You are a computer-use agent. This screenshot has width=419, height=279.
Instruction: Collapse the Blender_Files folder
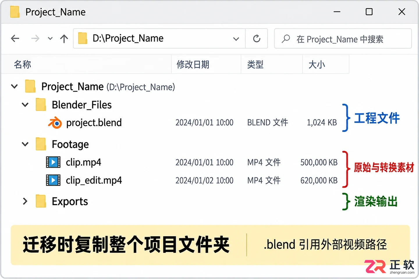coord(25,105)
